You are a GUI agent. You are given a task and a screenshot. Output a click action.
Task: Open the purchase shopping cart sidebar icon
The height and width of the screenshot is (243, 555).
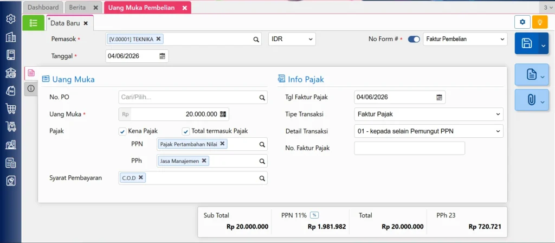pyautogui.click(x=11, y=108)
